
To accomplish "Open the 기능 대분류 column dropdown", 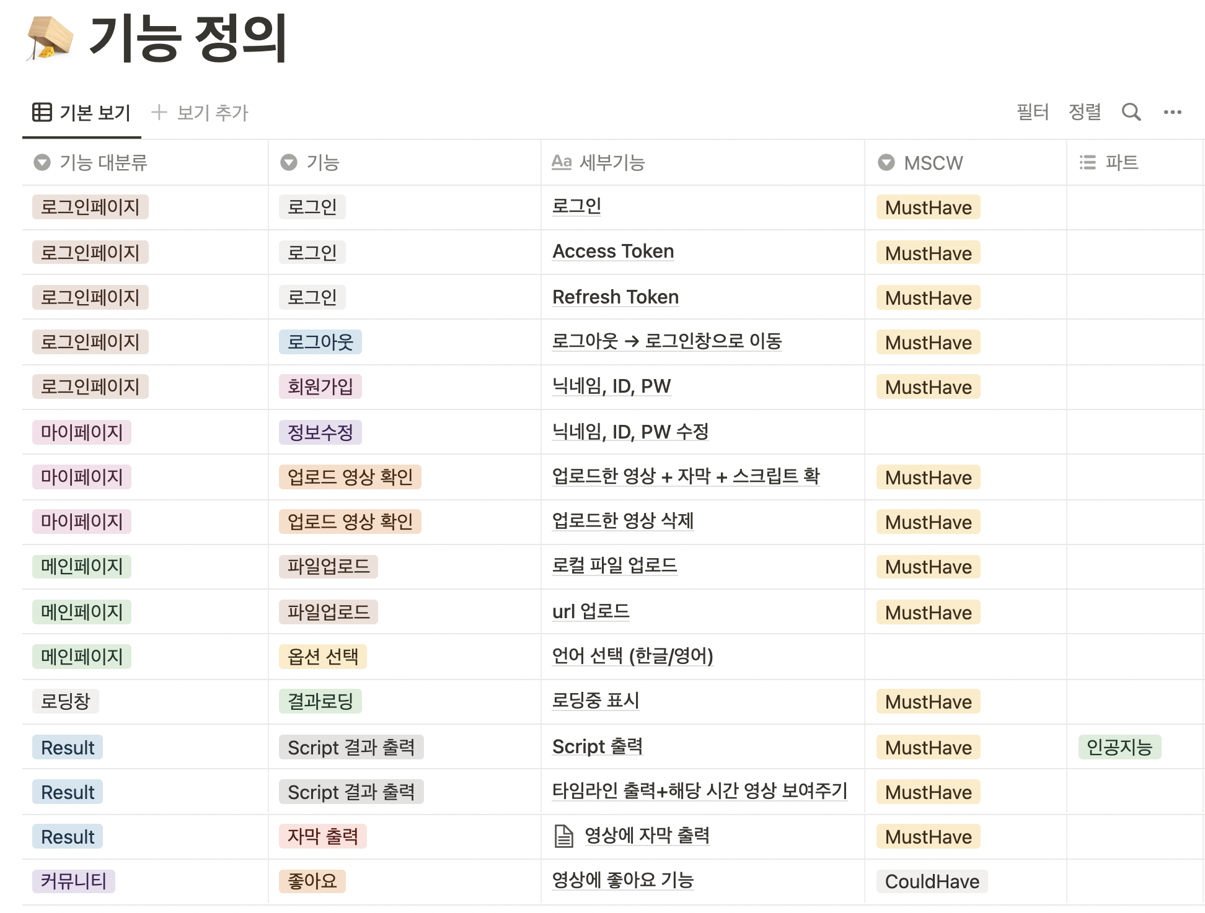I will 42,162.
